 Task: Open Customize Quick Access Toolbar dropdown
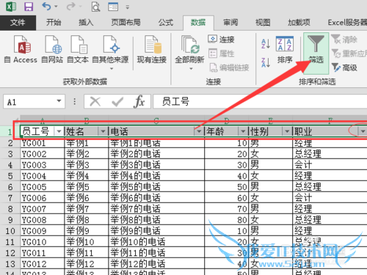(x=128, y=7)
